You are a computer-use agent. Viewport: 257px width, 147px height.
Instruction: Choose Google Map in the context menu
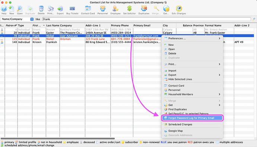tap(192, 131)
